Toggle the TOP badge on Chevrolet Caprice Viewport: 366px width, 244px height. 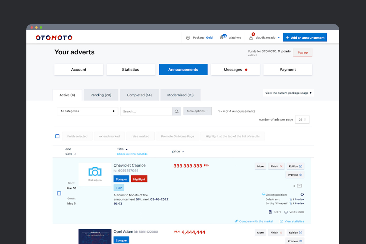pyautogui.click(x=119, y=188)
